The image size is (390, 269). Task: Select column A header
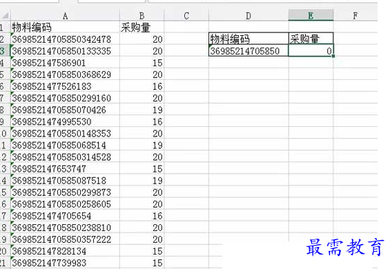pos(65,16)
